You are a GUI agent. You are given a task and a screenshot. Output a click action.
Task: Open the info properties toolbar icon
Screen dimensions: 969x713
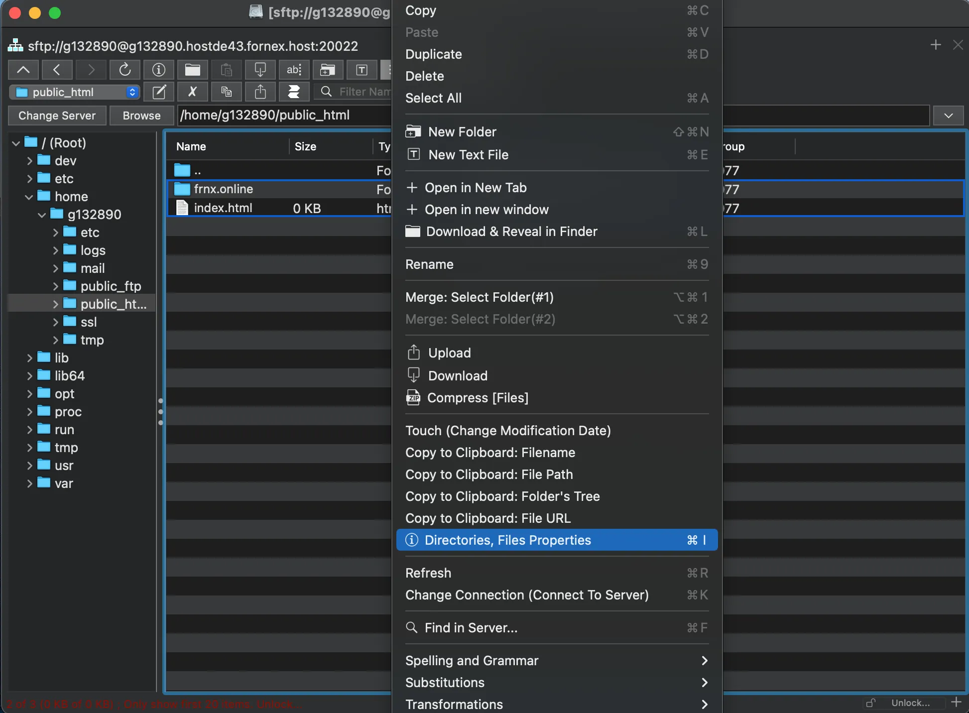[x=158, y=70]
